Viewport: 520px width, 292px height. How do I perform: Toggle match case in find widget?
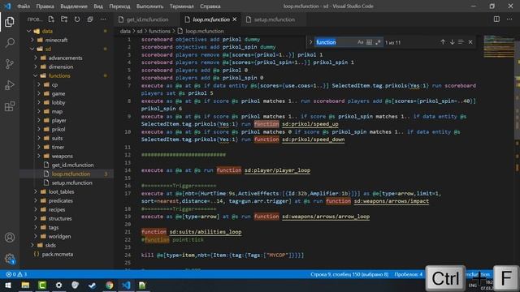[x=361, y=42]
